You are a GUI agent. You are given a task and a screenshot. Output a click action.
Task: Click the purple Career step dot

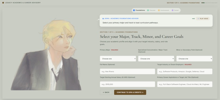tap(173, 10)
